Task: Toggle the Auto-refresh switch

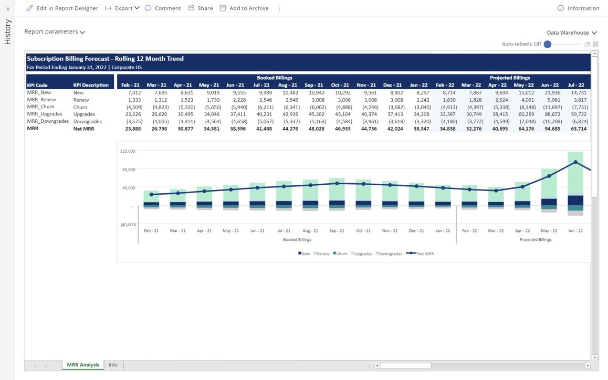Action: point(548,45)
